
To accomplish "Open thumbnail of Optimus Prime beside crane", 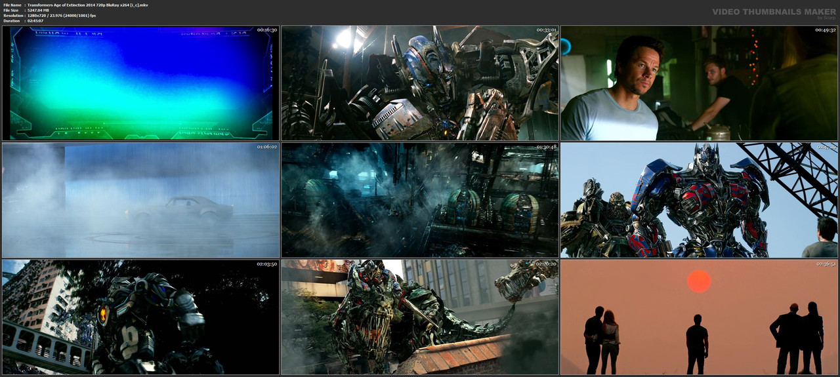I will tap(699, 200).
